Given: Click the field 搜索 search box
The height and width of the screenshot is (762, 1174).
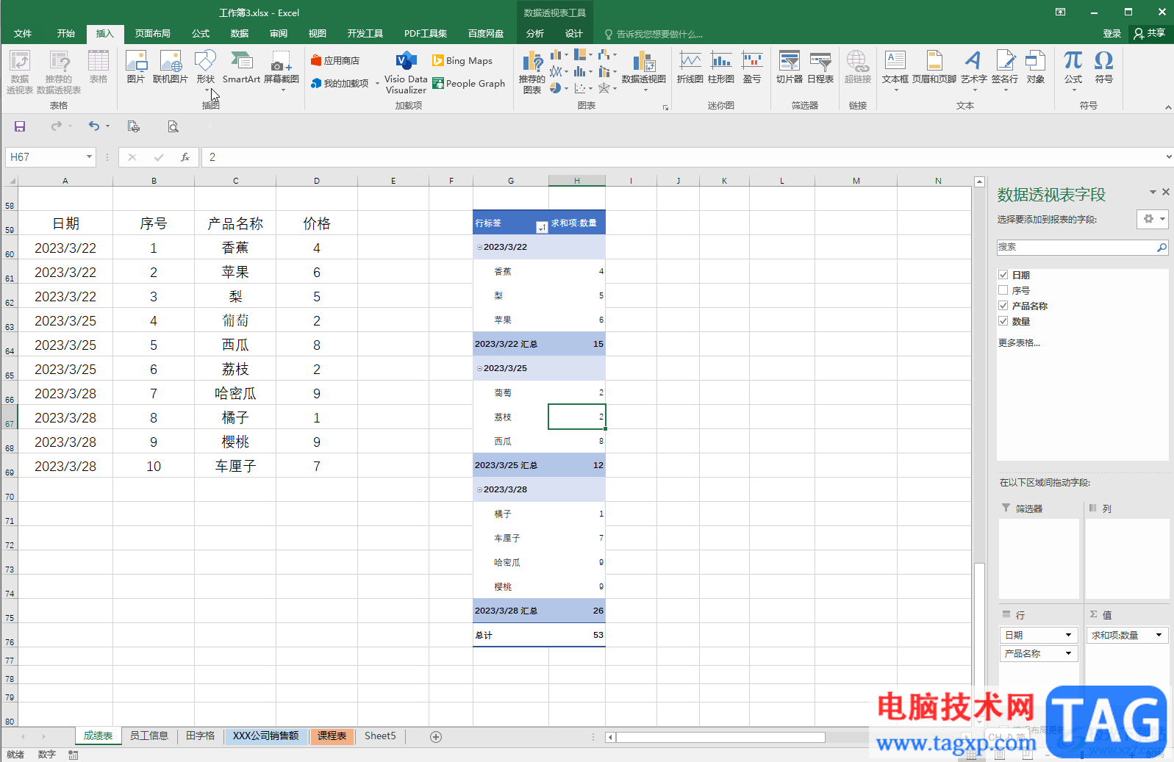Looking at the screenshot, I should pyautogui.click(x=1082, y=247).
